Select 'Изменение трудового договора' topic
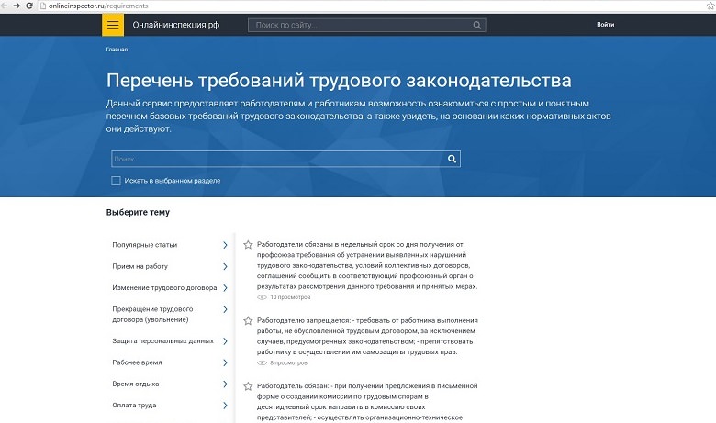The height and width of the screenshot is (423, 716). point(162,288)
